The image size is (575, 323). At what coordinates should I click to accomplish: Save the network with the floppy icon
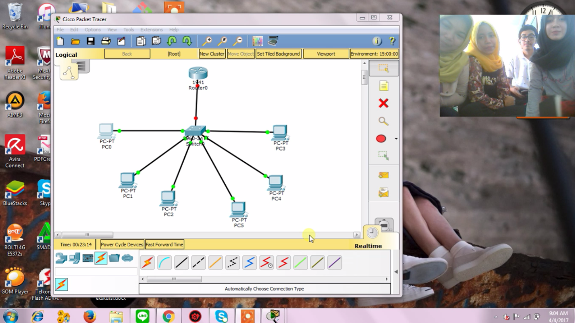click(91, 41)
